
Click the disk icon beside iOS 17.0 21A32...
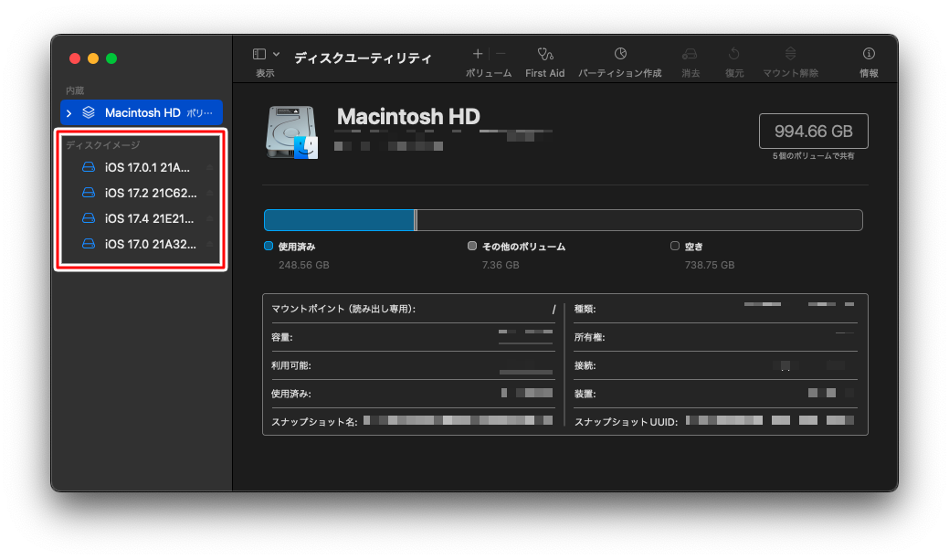point(89,244)
